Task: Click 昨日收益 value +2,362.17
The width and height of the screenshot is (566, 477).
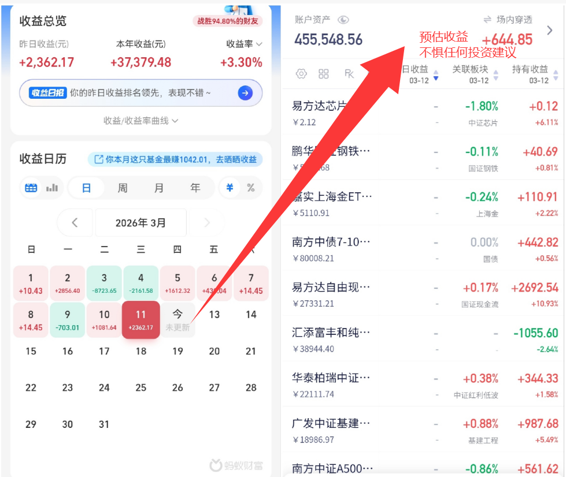Action: (47, 62)
